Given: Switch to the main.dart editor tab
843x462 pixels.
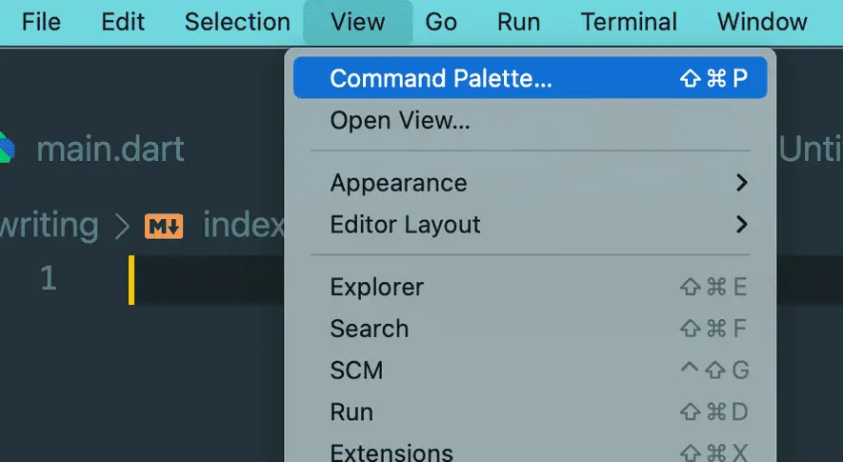Looking at the screenshot, I should click(x=110, y=149).
